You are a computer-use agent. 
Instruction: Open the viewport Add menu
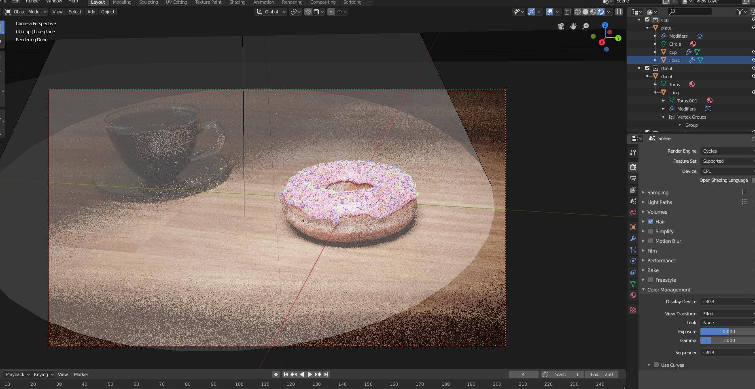(x=91, y=12)
